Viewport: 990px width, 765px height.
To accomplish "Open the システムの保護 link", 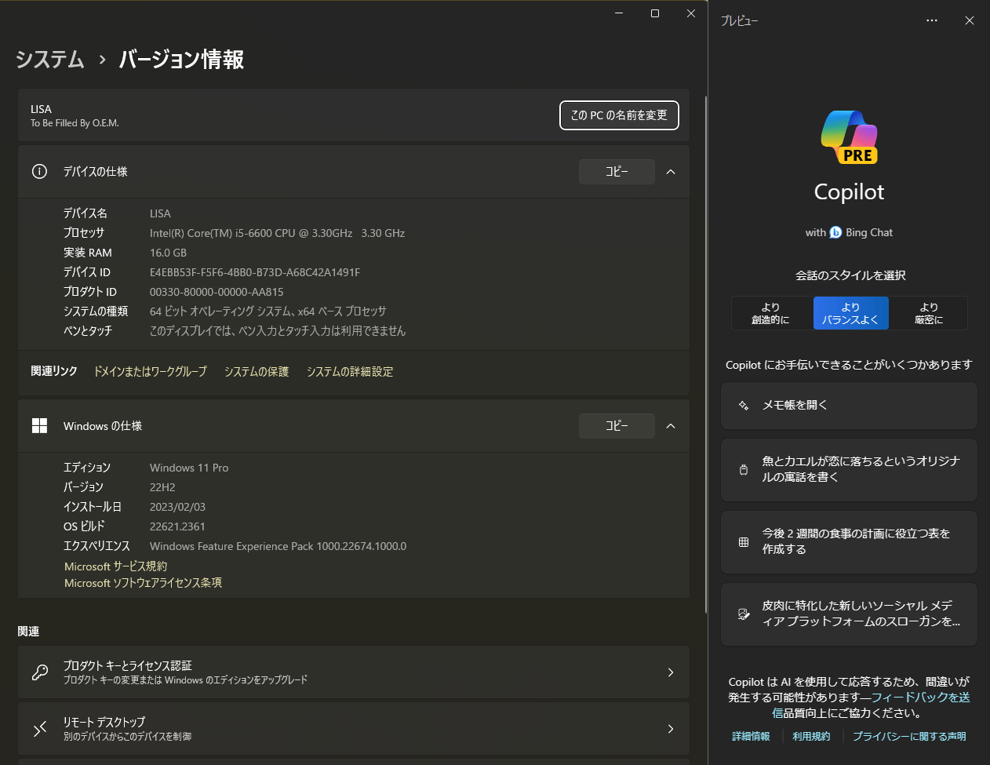I will point(257,372).
